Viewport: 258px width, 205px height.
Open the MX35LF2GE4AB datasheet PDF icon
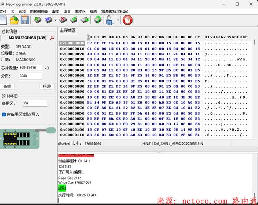(52, 38)
